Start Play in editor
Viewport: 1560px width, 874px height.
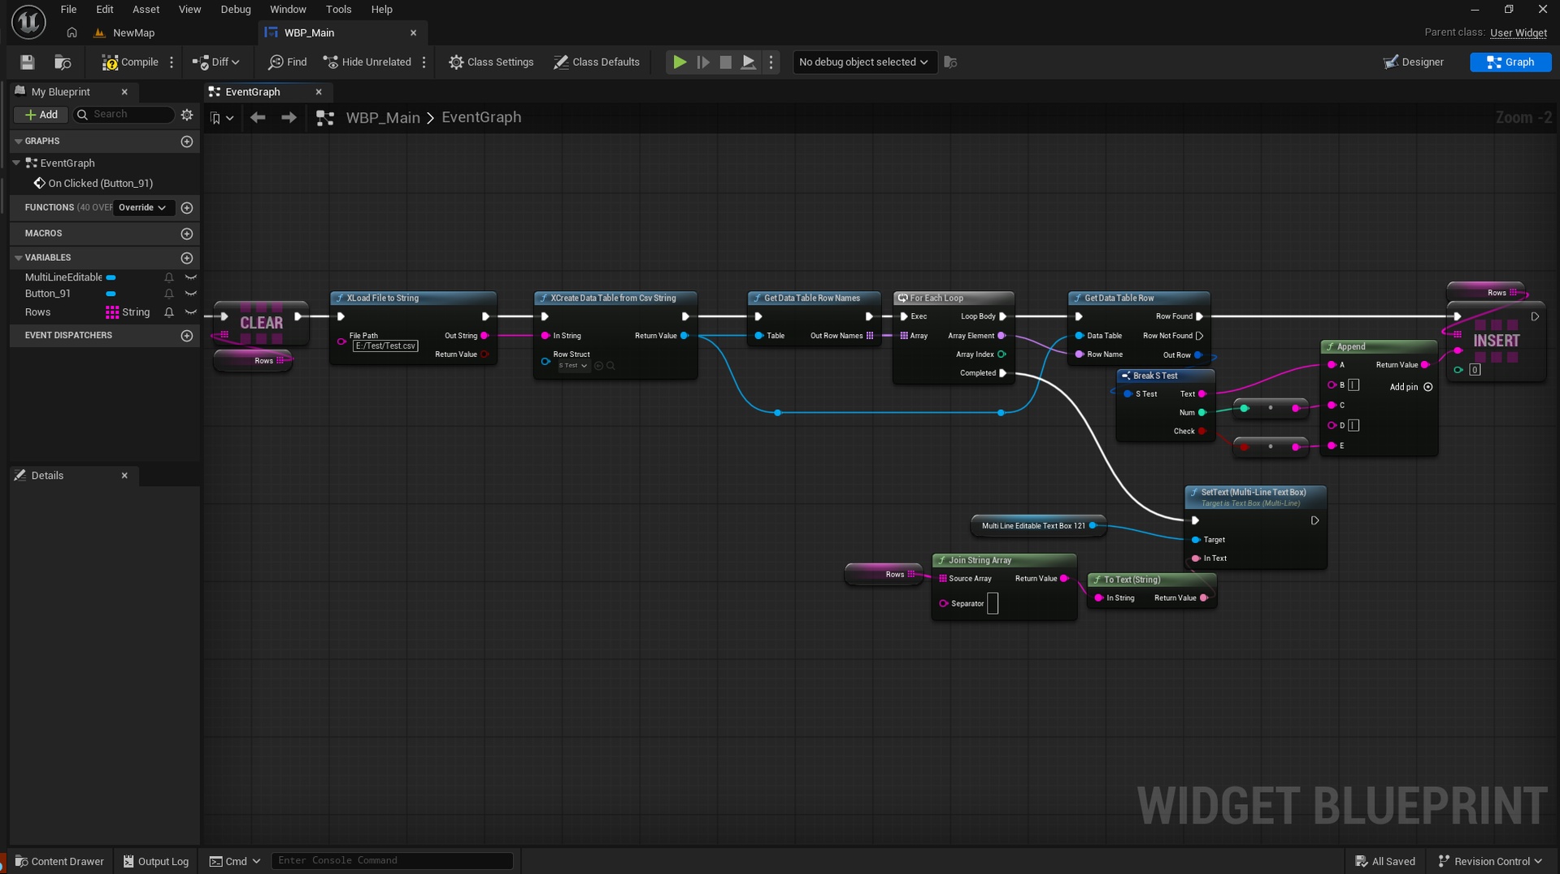click(680, 62)
